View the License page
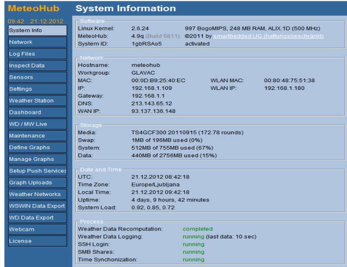This screenshot has width=347, height=267. [37, 241]
